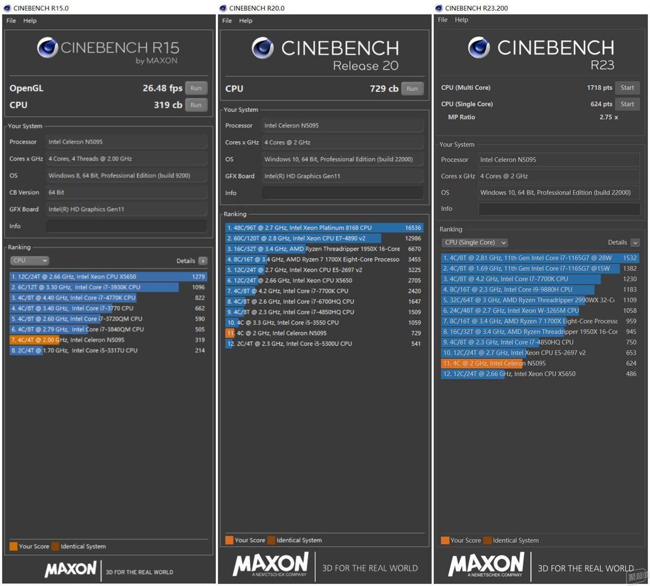Open the CPU (Single Core) ranking dropdown in R23

pyautogui.click(x=474, y=243)
